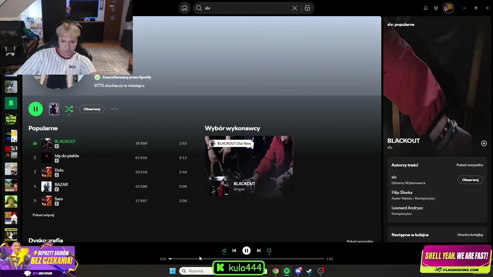The width and height of the screenshot is (493, 277).
Task: Select the track 'Idę do piekła'
Action: (67, 156)
